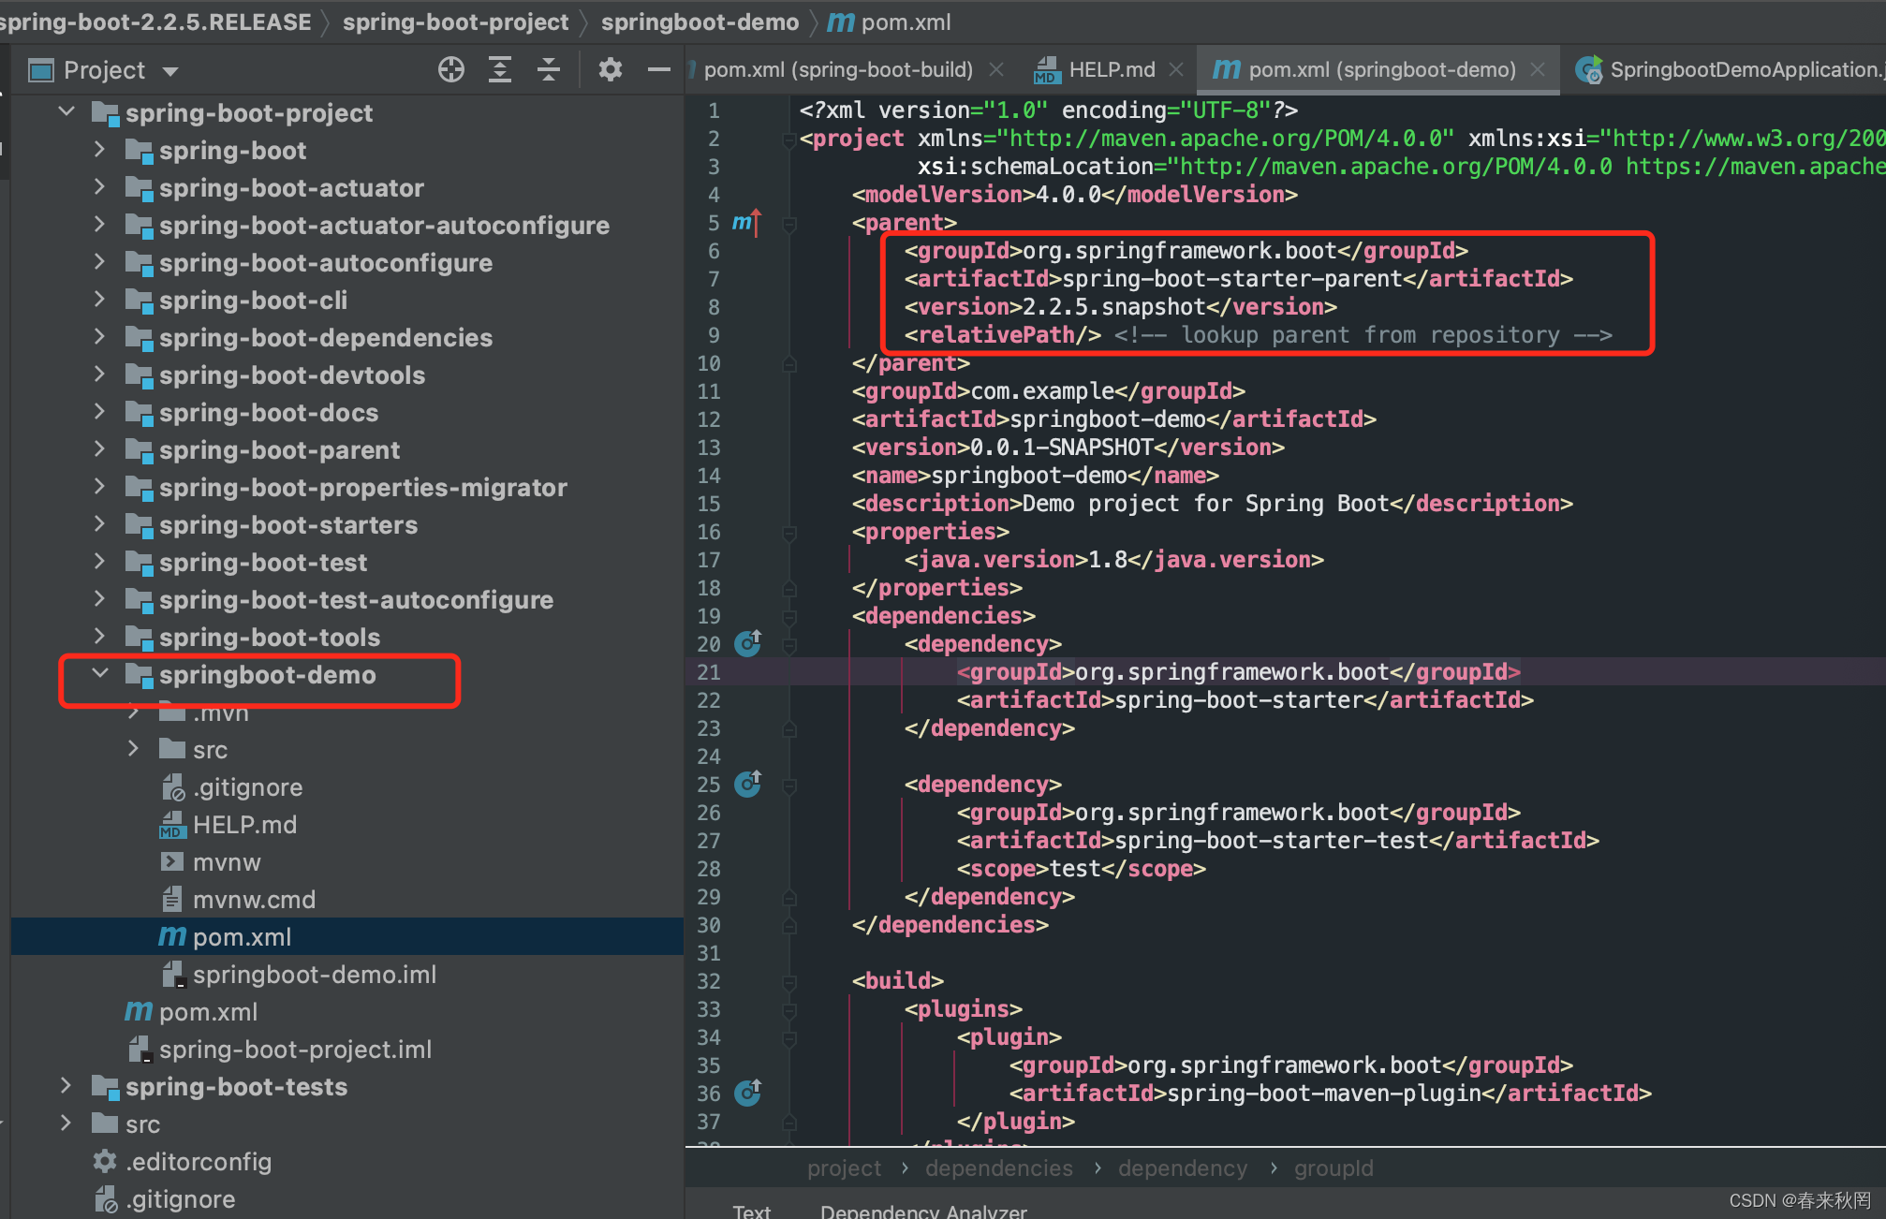Open the Dependency Analyzer tab

(x=923, y=1211)
